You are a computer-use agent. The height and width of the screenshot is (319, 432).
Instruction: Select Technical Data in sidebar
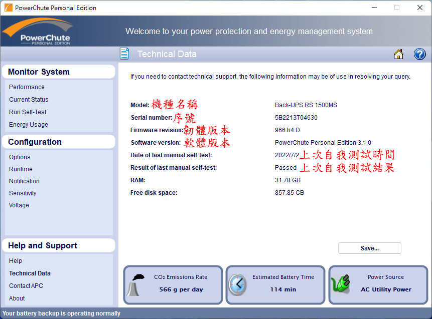30,273
